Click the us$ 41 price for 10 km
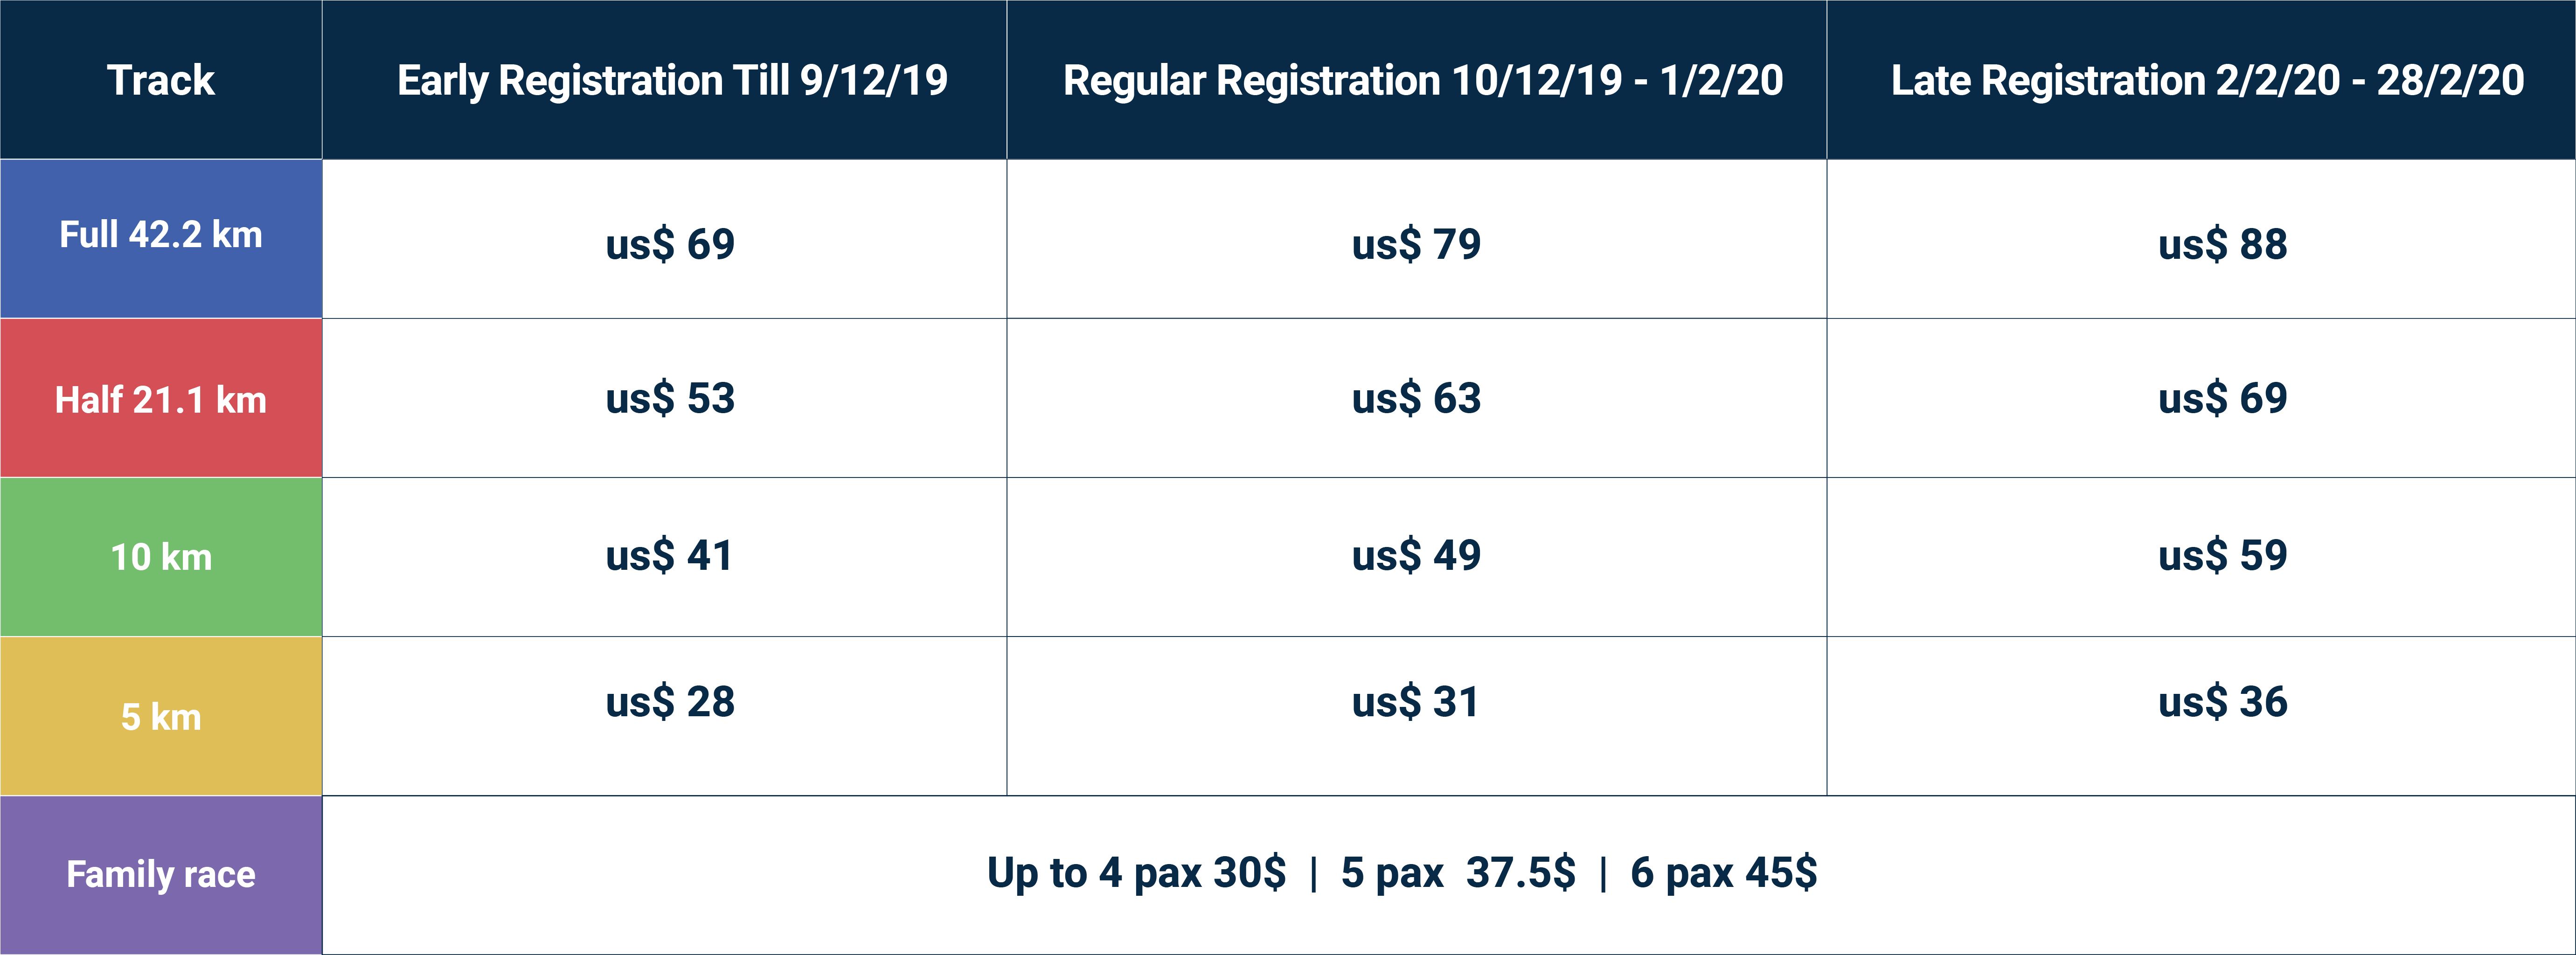 pyautogui.click(x=669, y=555)
